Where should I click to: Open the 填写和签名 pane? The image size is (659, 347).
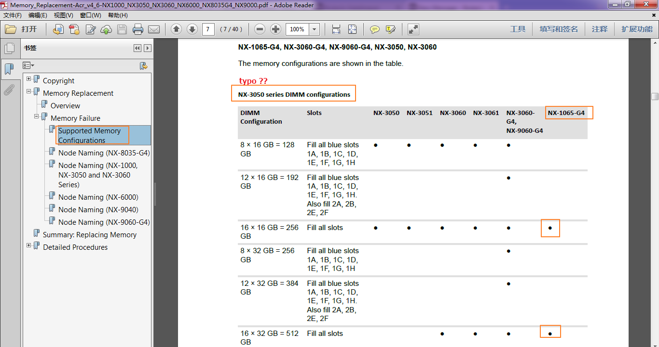point(559,29)
